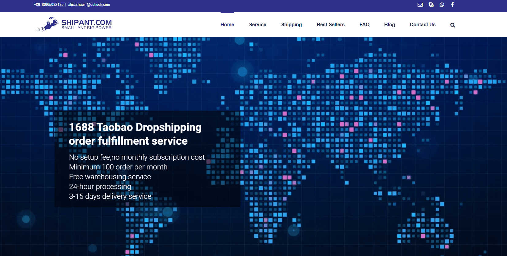Open the WhatsApp icon link
507x256 pixels.
click(442, 5)
